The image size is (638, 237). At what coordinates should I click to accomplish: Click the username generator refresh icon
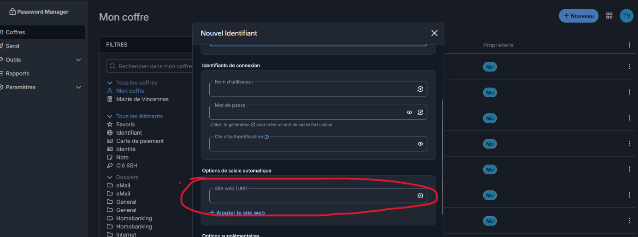420,89
